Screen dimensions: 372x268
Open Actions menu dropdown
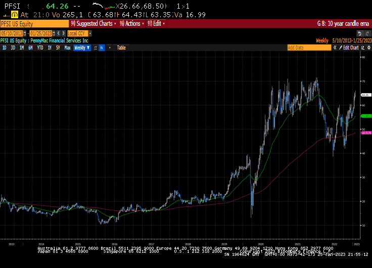[x=132, y=23]
